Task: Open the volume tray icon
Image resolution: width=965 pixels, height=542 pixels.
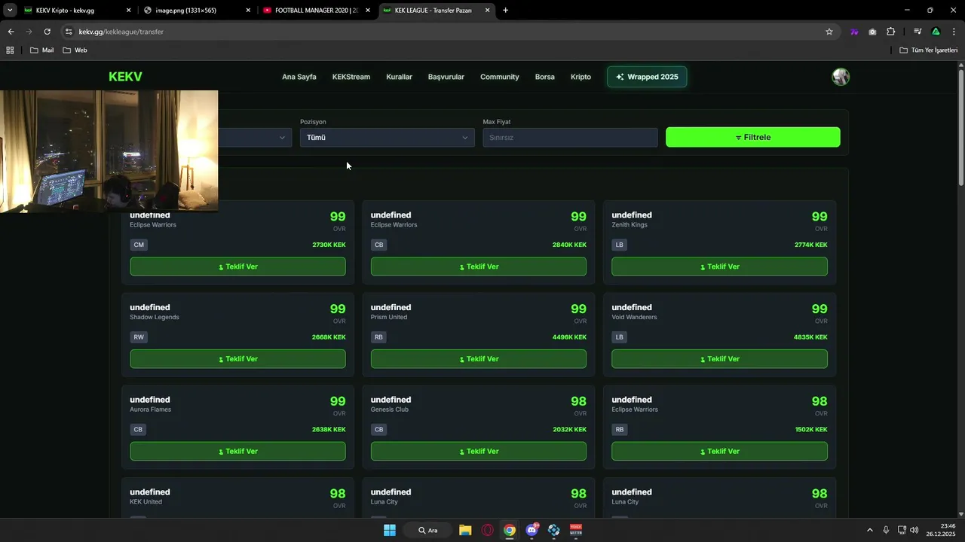Action: point(914,530)
